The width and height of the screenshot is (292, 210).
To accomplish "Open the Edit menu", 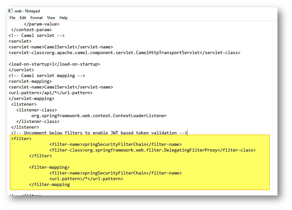I will pyautogui.click(x=23, y=18).
